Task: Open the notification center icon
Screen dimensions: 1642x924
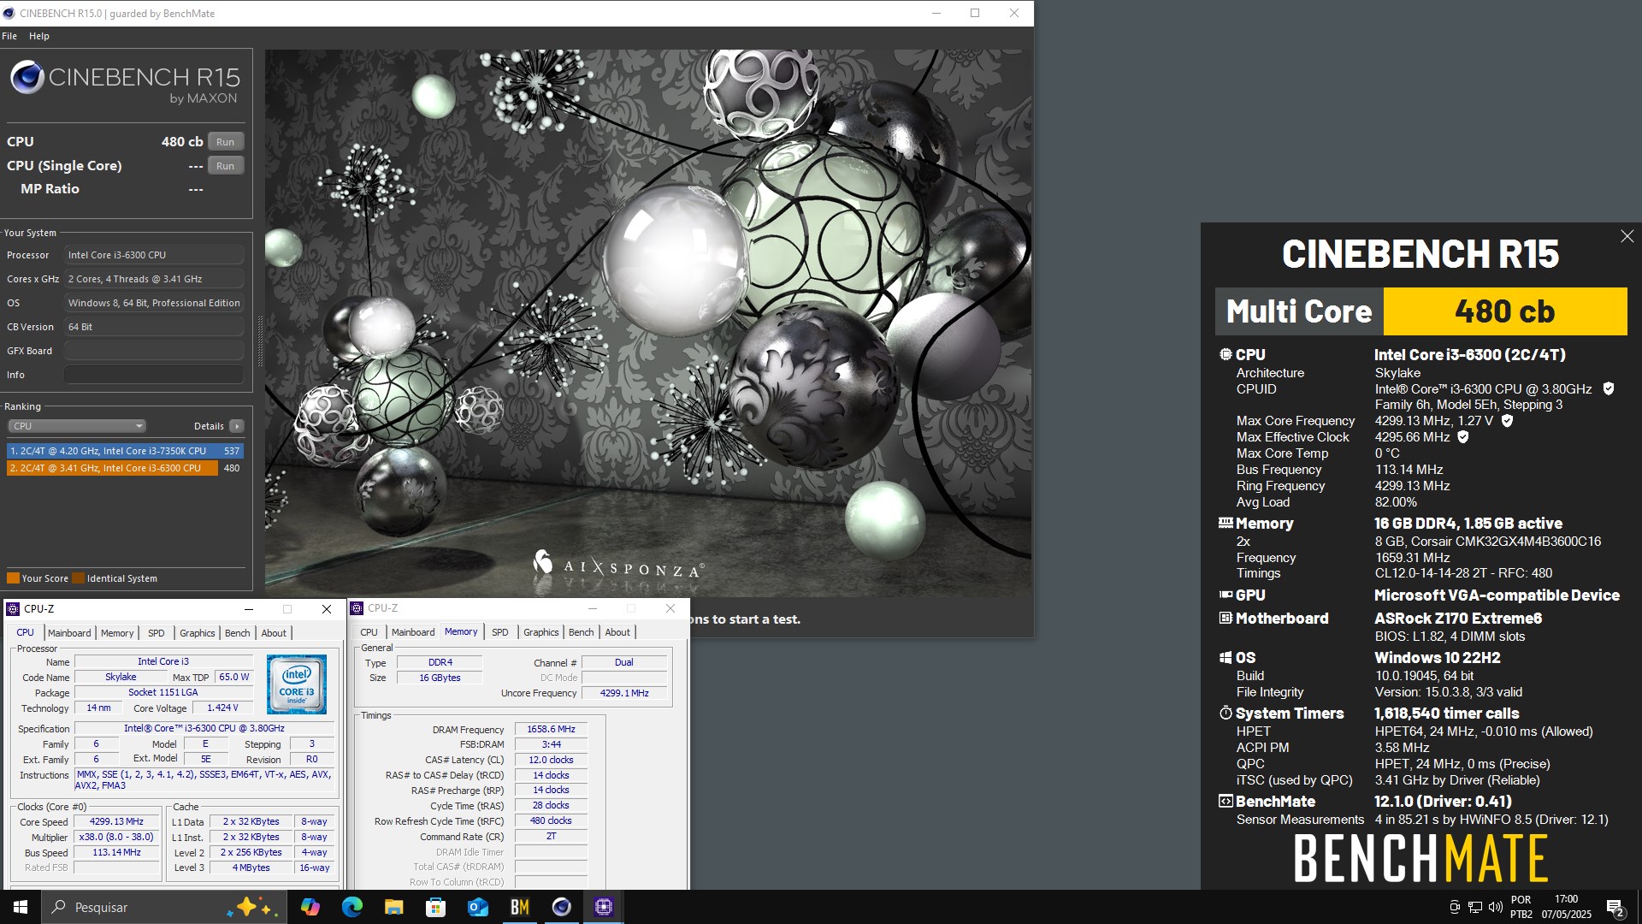Action: click(x=1615, y=908)
